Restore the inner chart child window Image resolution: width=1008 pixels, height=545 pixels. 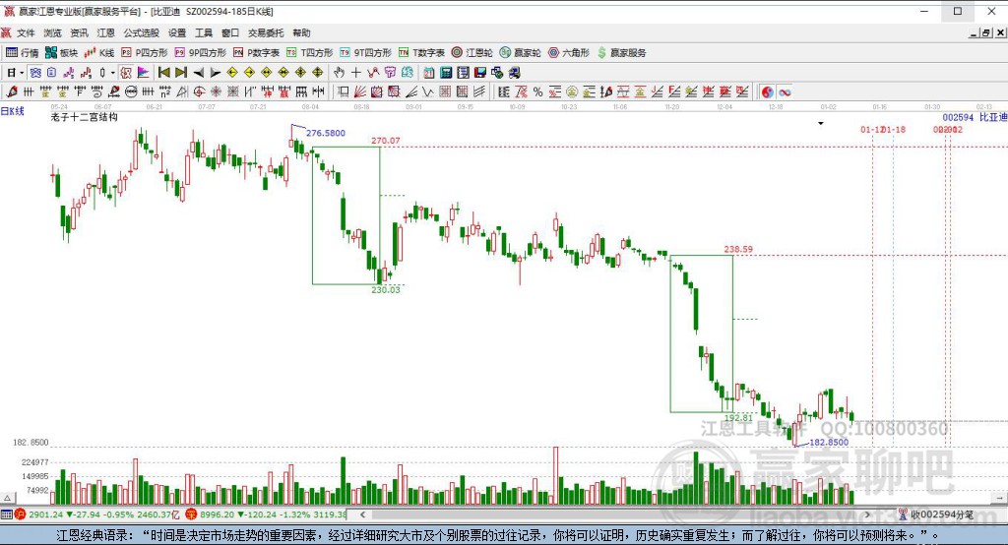coord(986,32)
